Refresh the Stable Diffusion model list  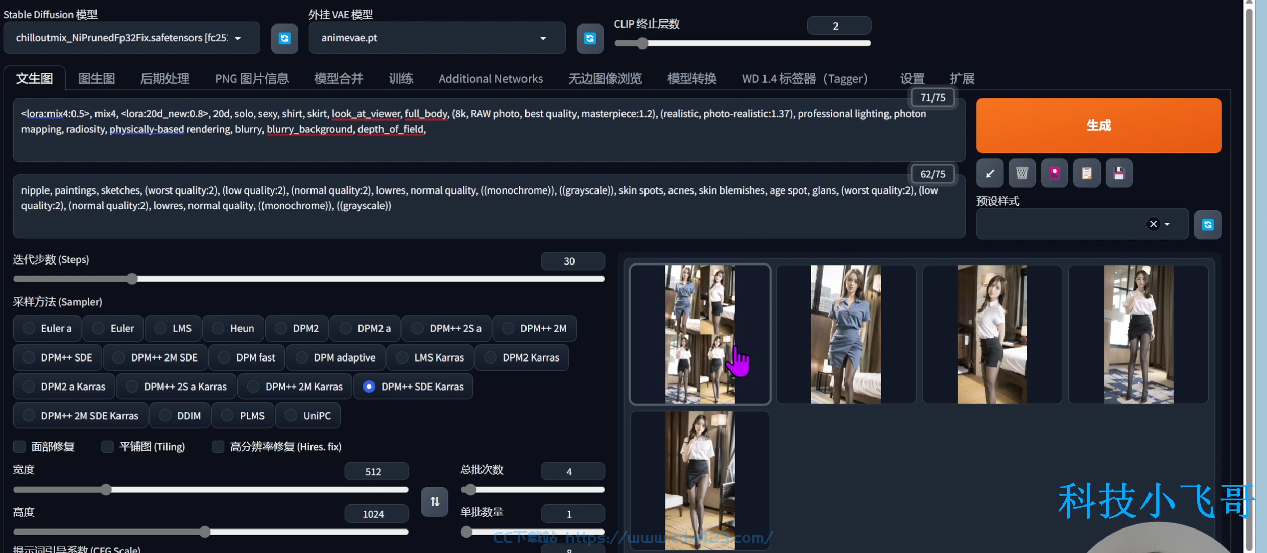pyautogui.click(x=284, y=38)
